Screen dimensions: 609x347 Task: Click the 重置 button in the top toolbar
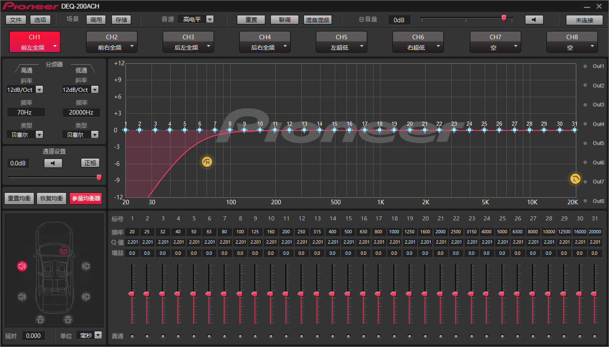[251, 20]
